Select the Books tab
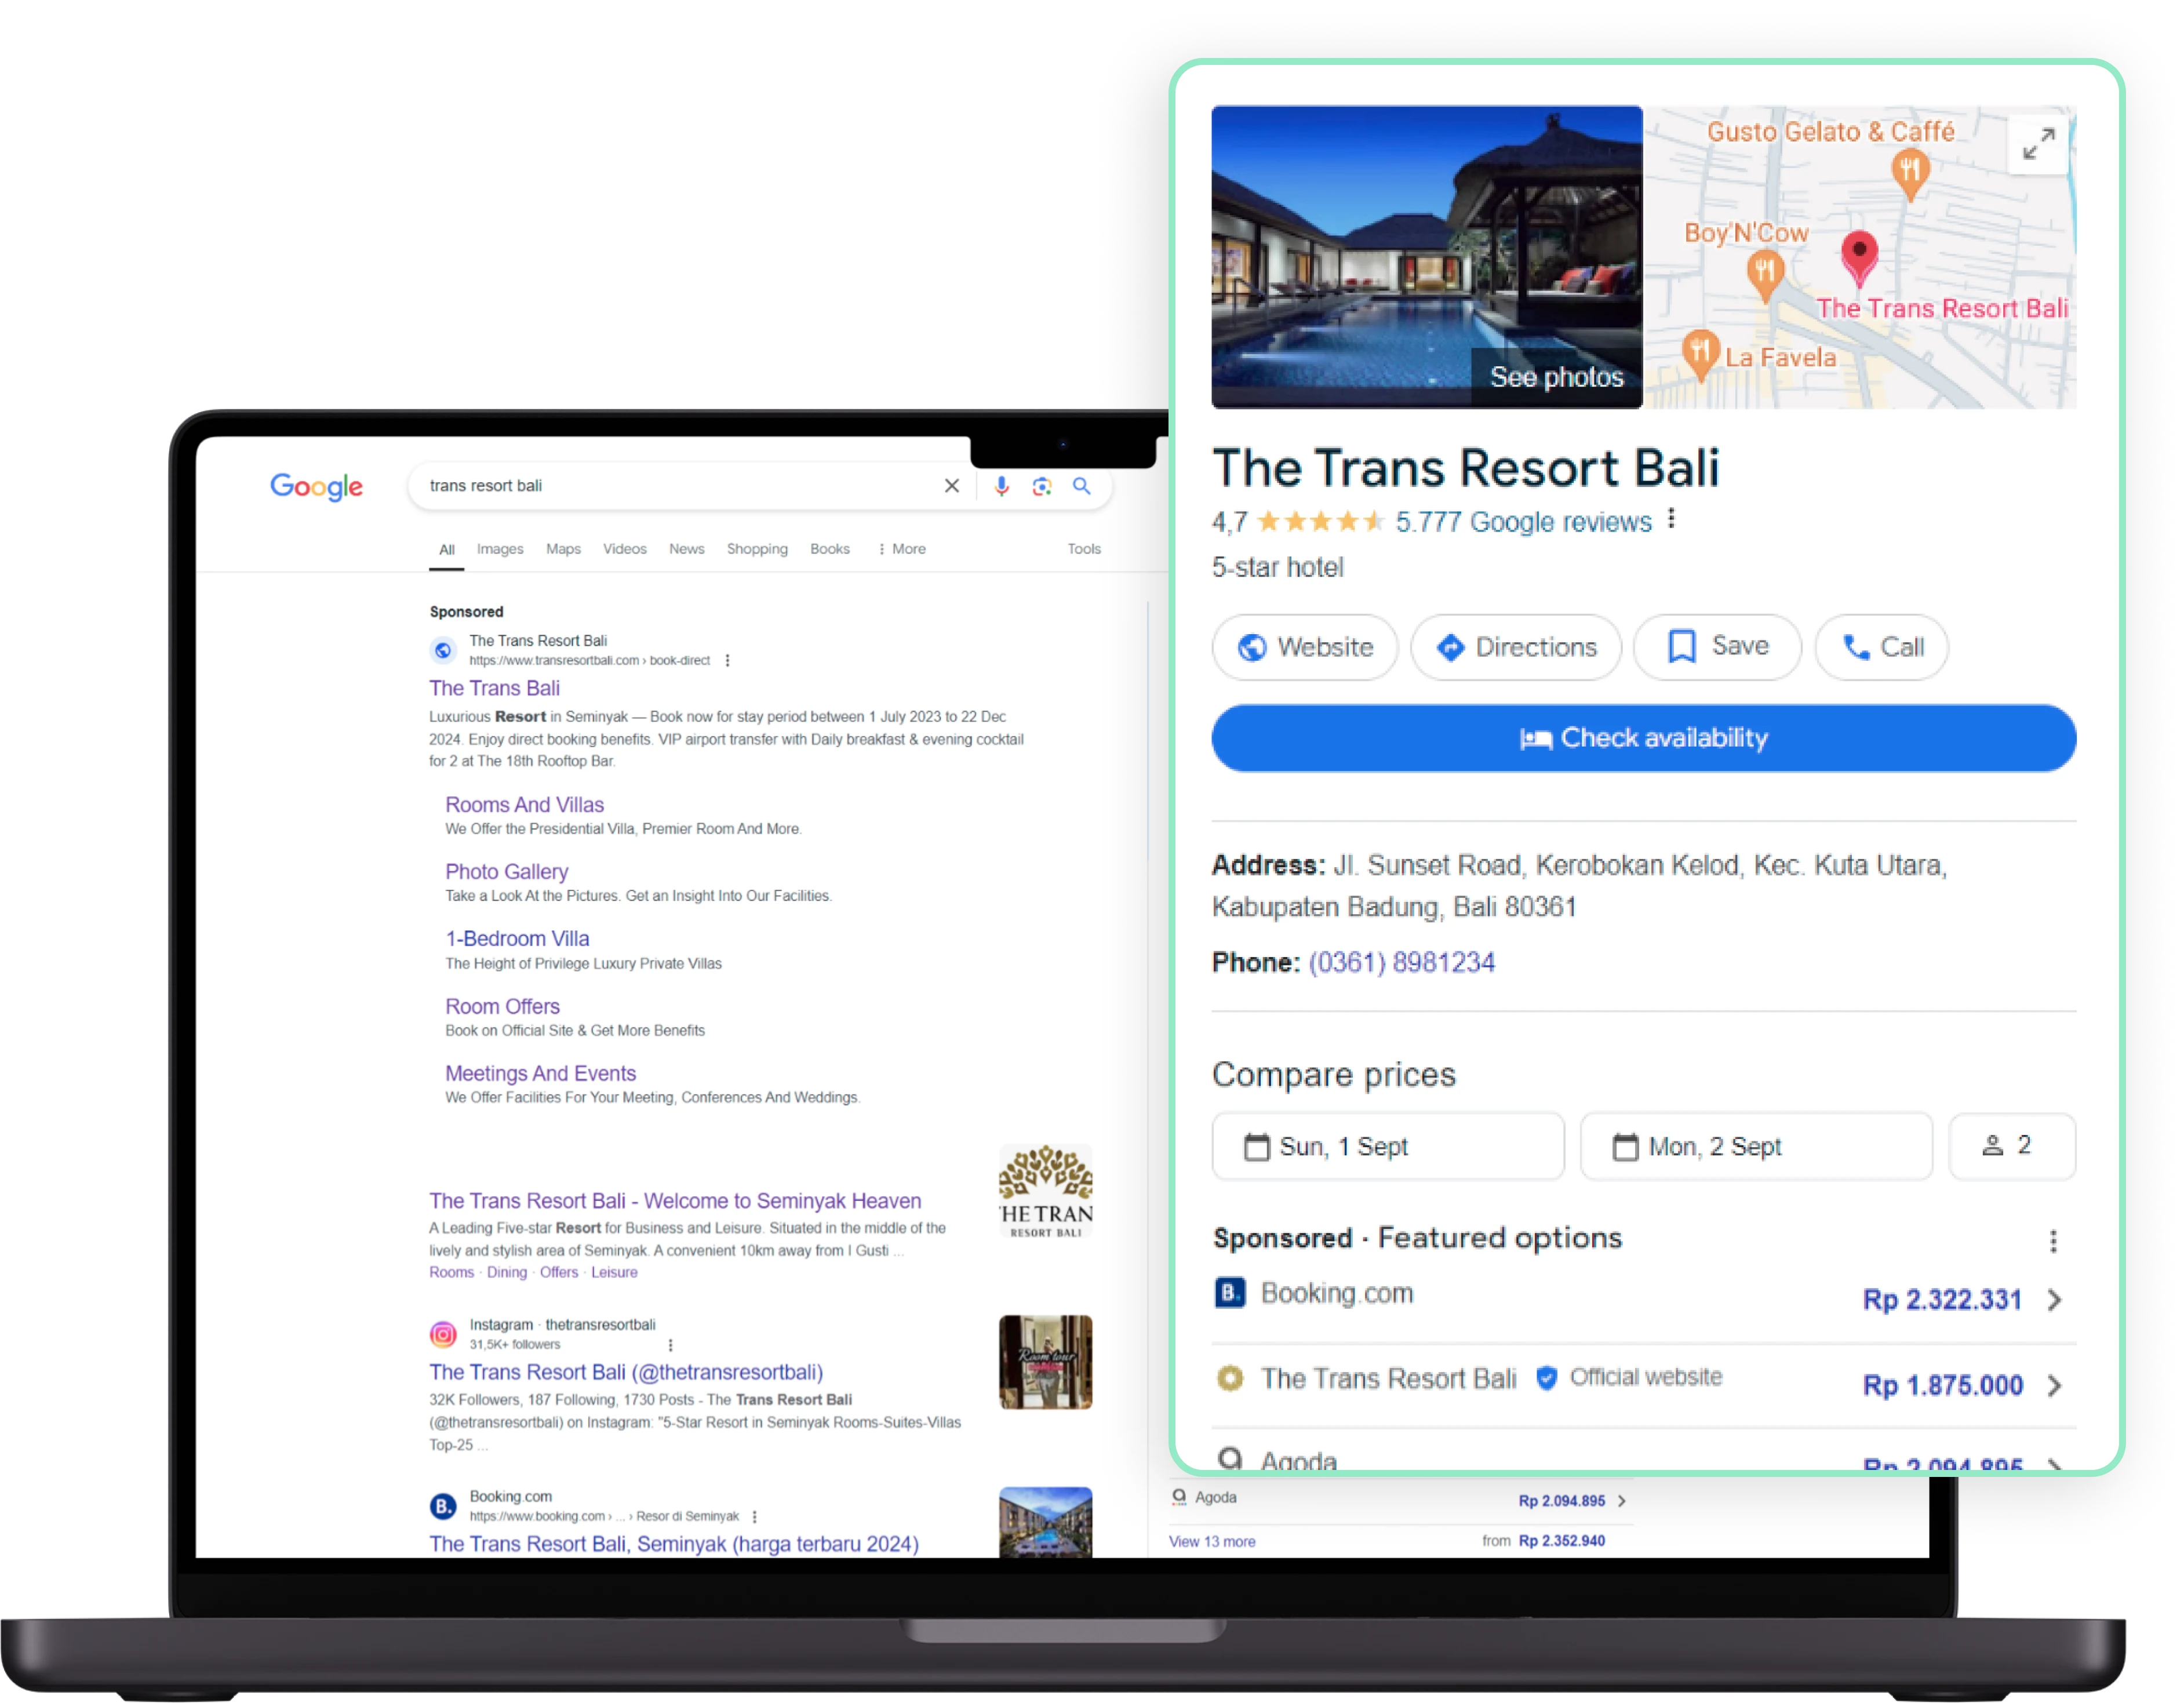 (830, 549)
